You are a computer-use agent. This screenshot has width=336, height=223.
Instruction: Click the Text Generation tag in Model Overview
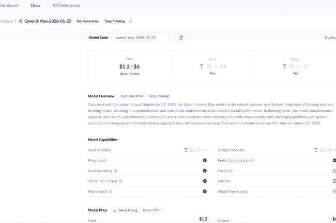click(132, 96)
